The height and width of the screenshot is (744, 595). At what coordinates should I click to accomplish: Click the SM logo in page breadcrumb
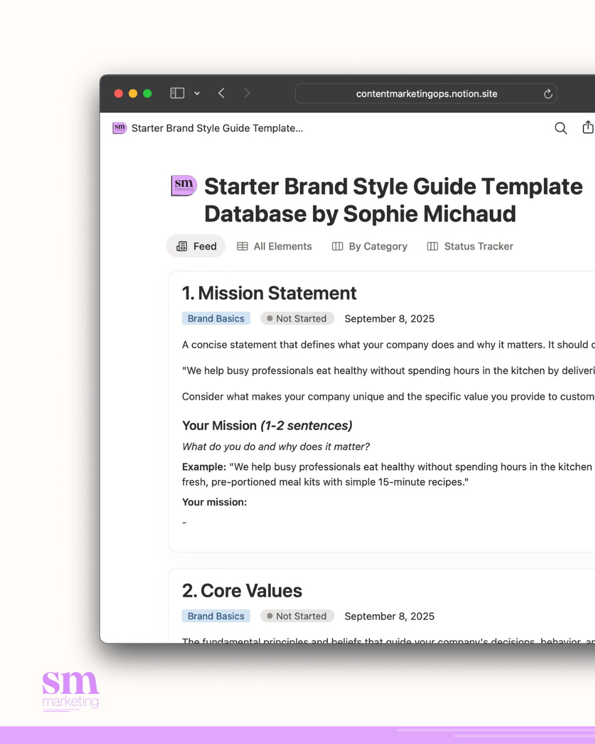coord(120,128)
